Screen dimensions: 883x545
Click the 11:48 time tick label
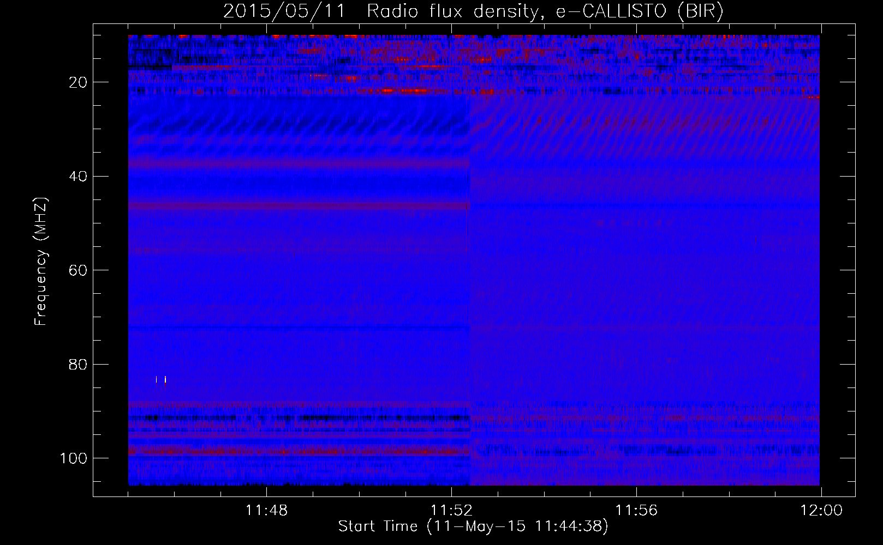[266, 511]
